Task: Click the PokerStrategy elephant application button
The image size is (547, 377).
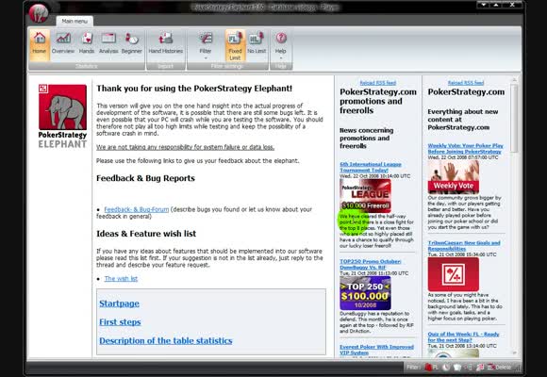Action: pyautogui.click(x=38, y=13)
